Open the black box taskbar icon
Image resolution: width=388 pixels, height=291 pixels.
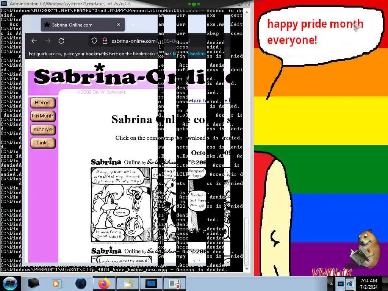pyautogui.click(x=33, y=283)
